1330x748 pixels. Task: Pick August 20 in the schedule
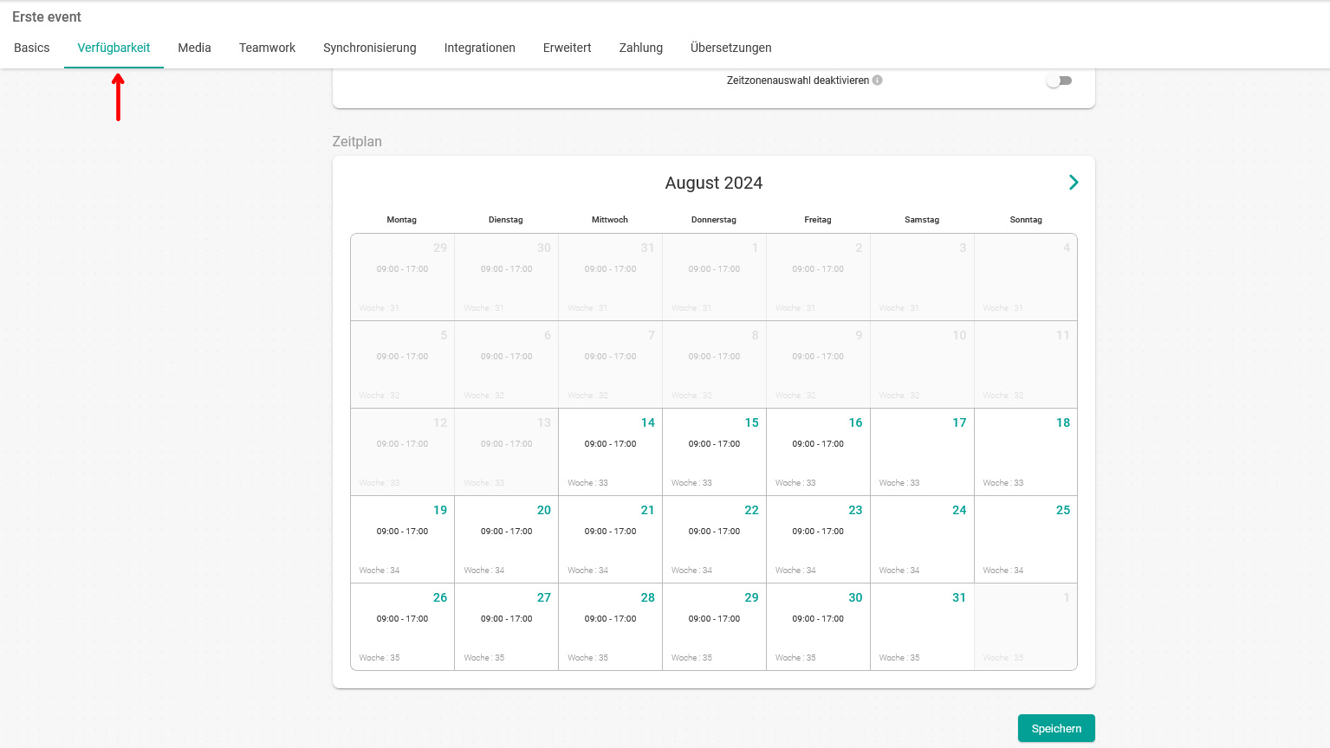pyautogui.click(x=506, y=539)
